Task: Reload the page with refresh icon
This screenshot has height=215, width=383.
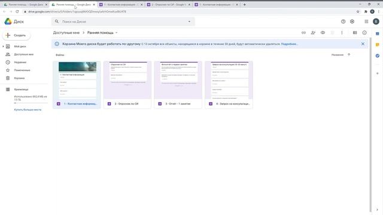Action: pos(17,11)
